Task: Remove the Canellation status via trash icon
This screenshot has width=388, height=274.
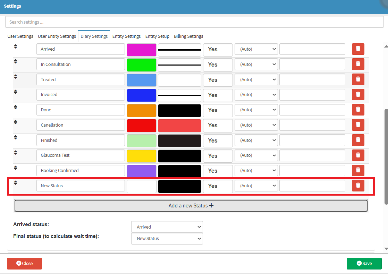Action: click(x=358, y=125)
